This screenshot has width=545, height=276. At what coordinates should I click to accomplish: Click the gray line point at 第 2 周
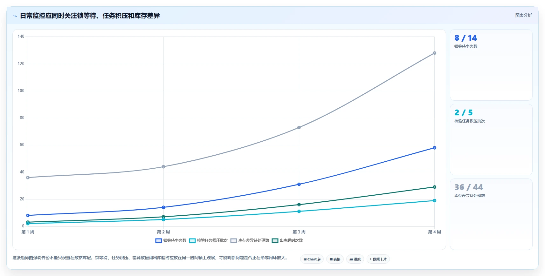163,167
